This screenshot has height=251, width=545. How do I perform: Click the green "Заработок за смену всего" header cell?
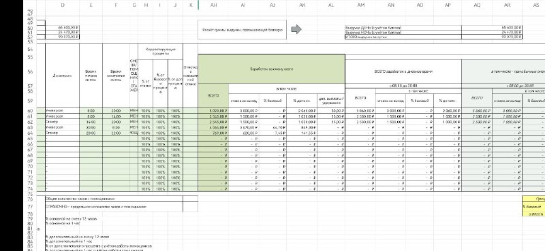click(271, 69)
